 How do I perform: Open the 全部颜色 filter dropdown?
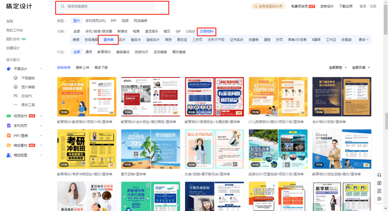pyautogui.click(x=338, y=68)
